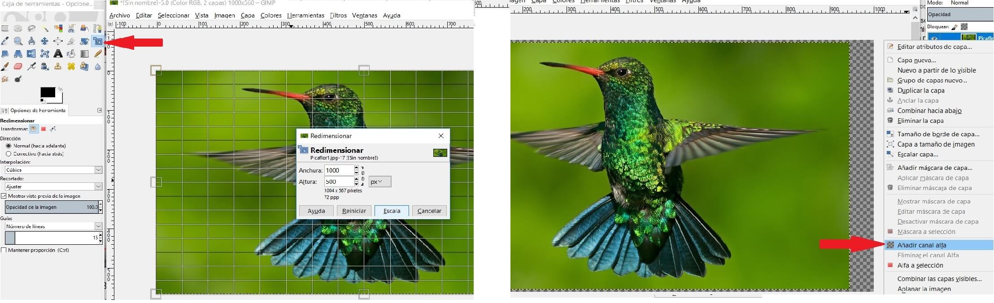994x303 pixels.
Task: Open the Guías Número de líneas dropdown
Action: (x=53, y=226)
